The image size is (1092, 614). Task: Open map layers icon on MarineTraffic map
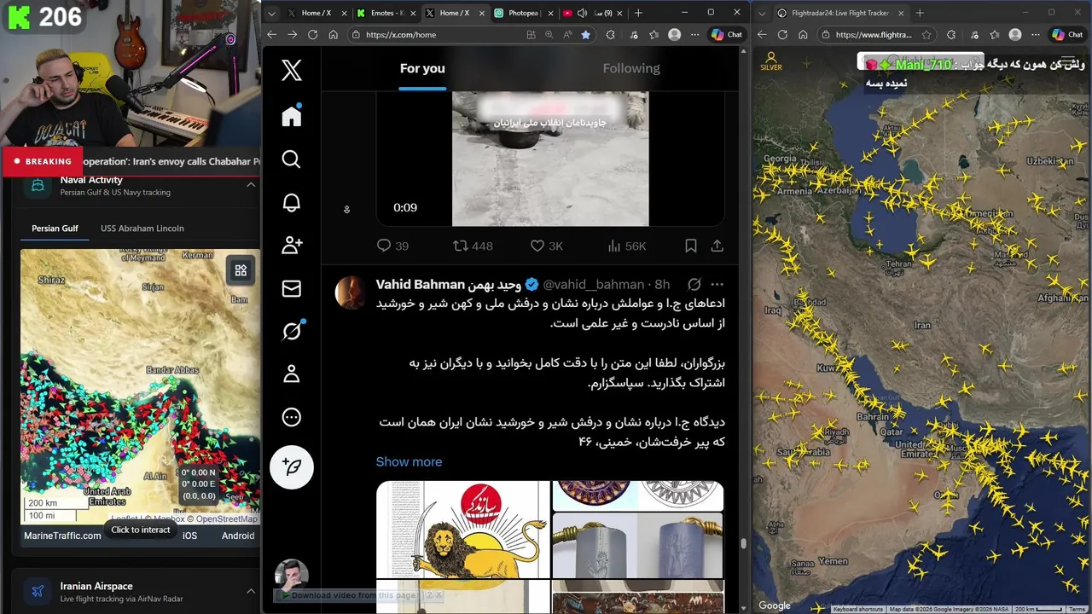pyautogui.click(x=241, y=270)
